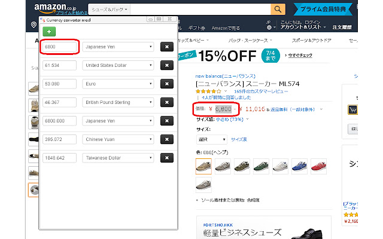Remove the Taiwanese Dollar row
This screenshot has height=239, width=383.
[167, 158]
